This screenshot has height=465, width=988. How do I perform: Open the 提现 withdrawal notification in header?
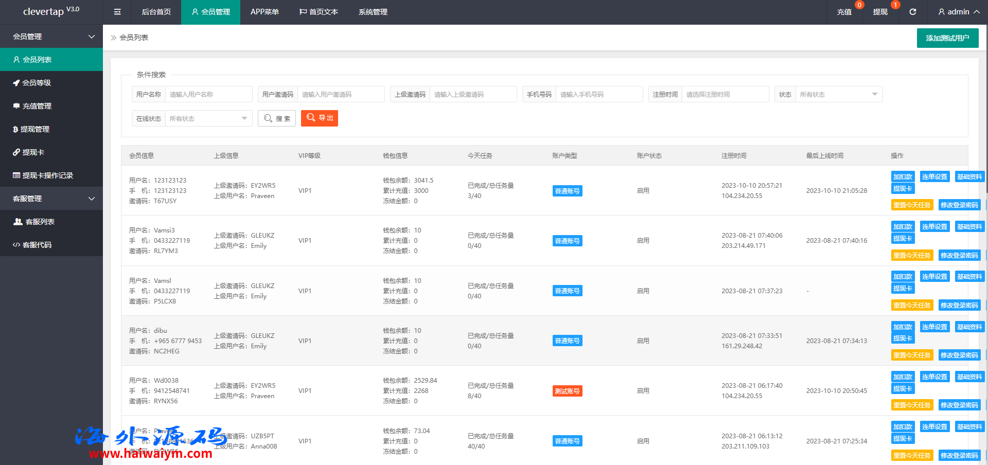(880, 12)
